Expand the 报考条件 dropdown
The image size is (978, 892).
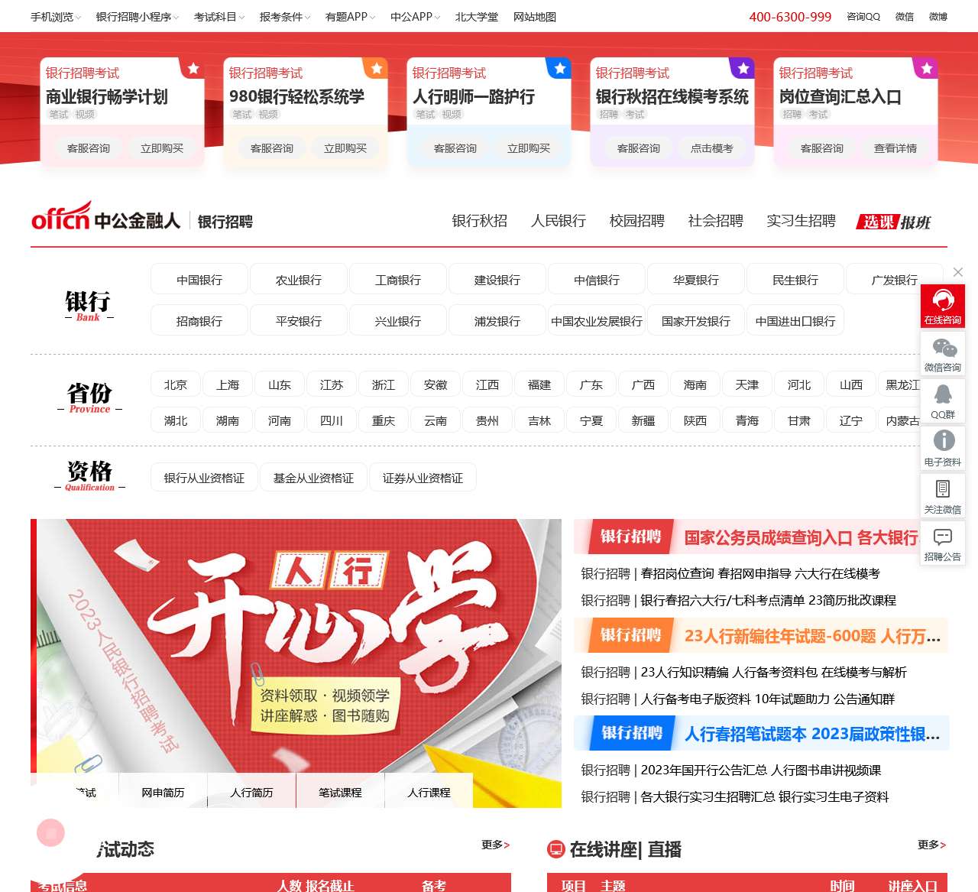[x=285, y=17]
